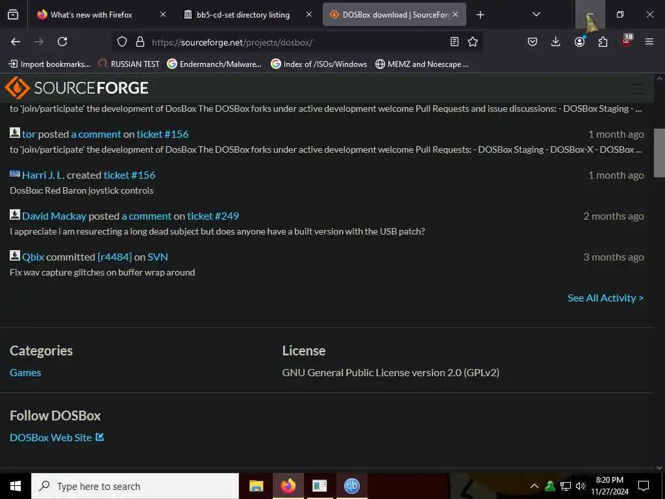The width and height of the screenshot is (665, 499).
Task: Go forward one page arrow
Action: pos(38,42)
